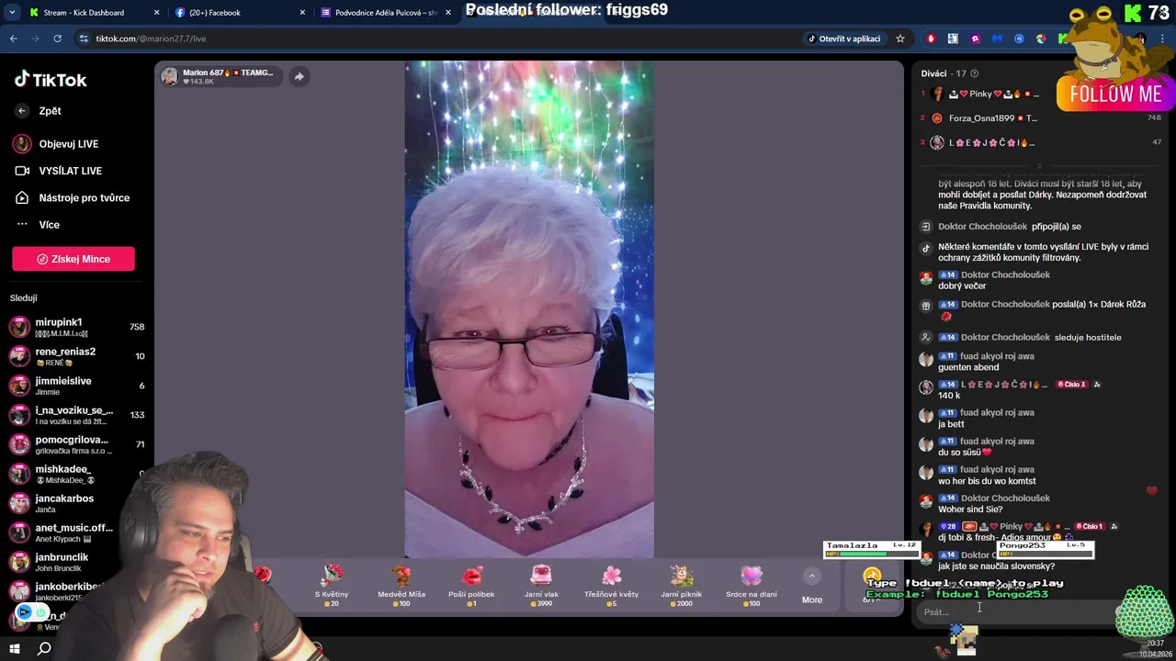This screenshot has width=1176, height=661.
Task: Click Otevřít v aplikaci button
Action: 843,39
